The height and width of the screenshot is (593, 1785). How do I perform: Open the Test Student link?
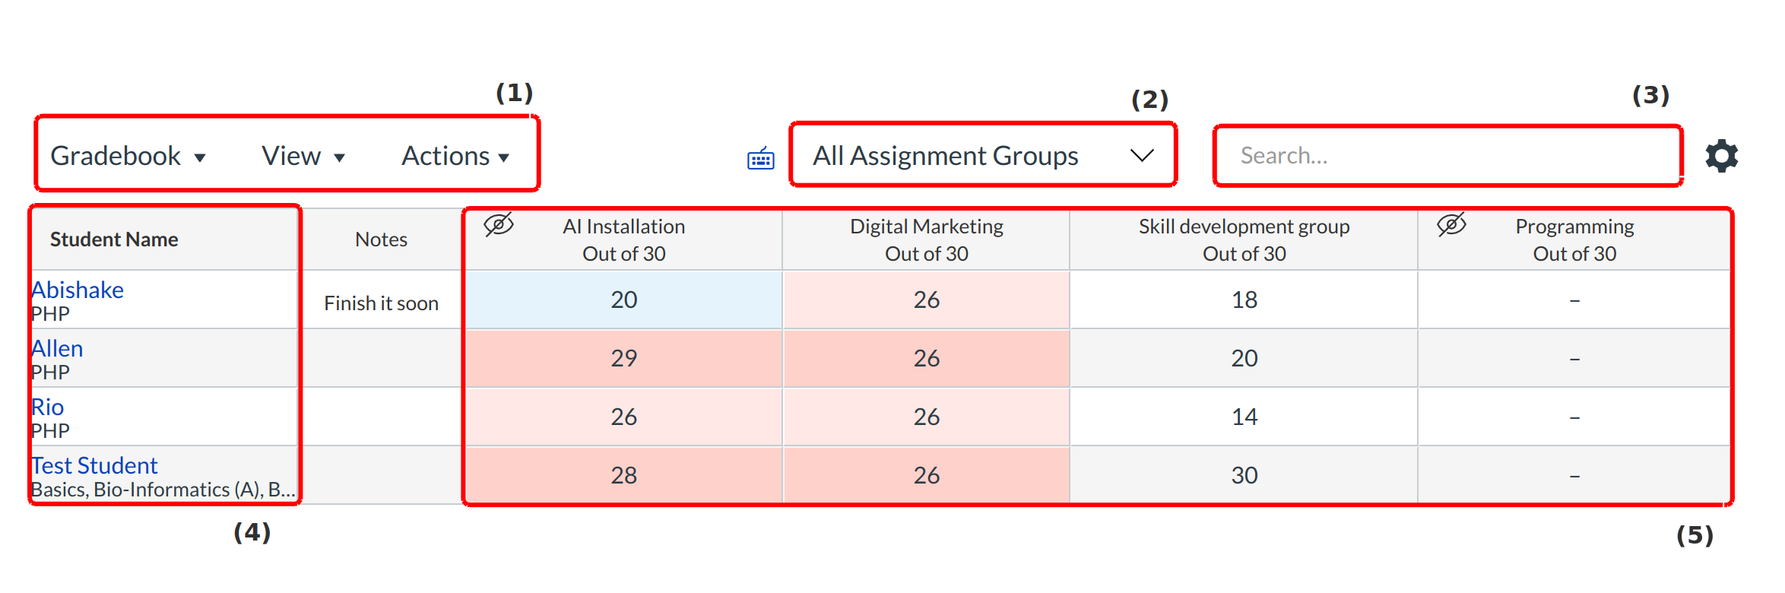click(x=94, y=466)
